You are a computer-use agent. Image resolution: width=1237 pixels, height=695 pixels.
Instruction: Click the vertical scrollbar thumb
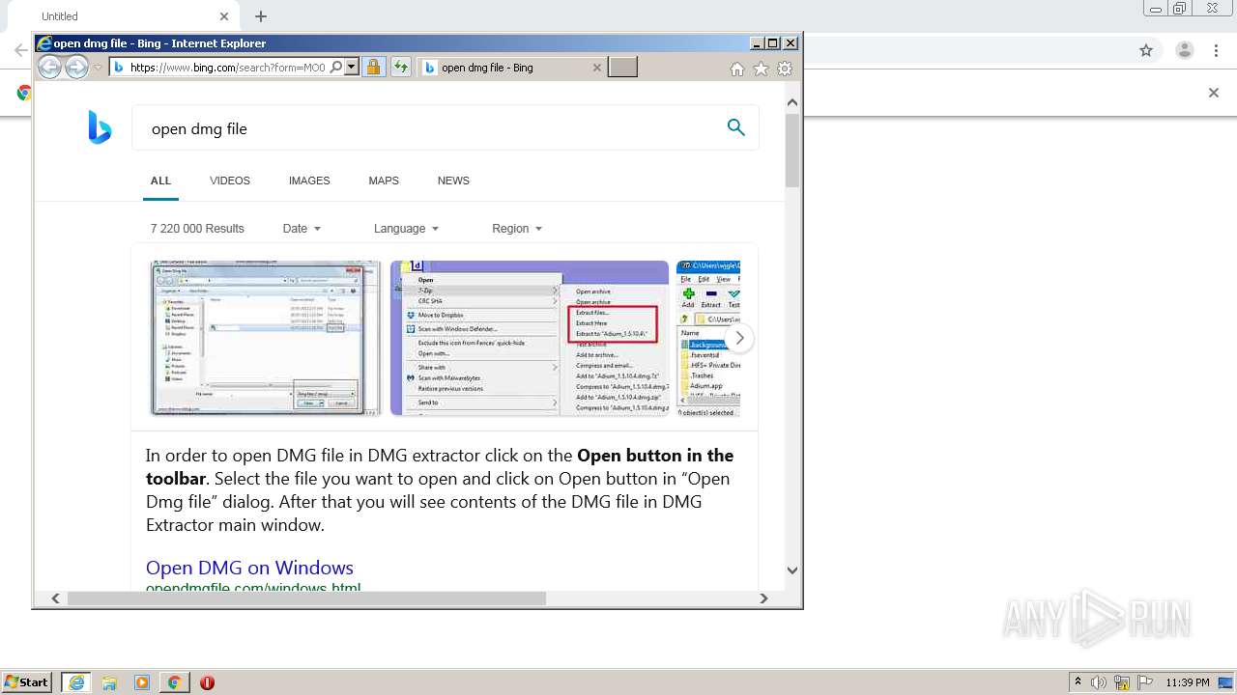click(792, 151)
